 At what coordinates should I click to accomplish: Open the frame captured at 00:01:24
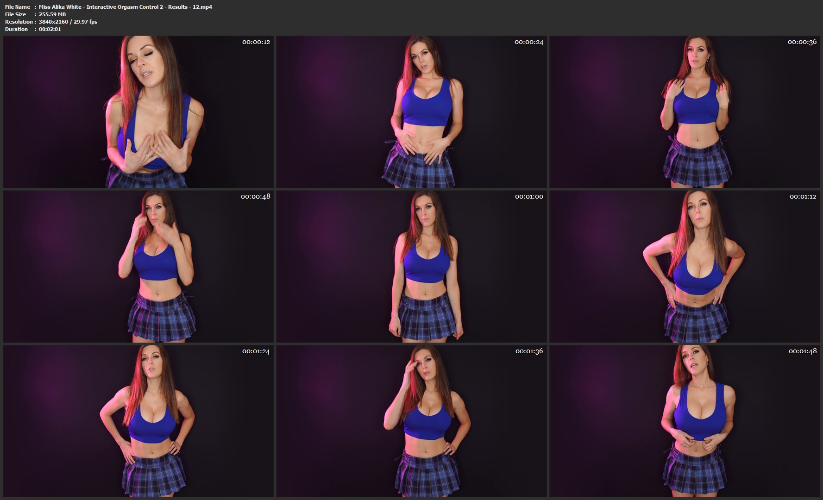pyautogui.click(x=138, y=421)
